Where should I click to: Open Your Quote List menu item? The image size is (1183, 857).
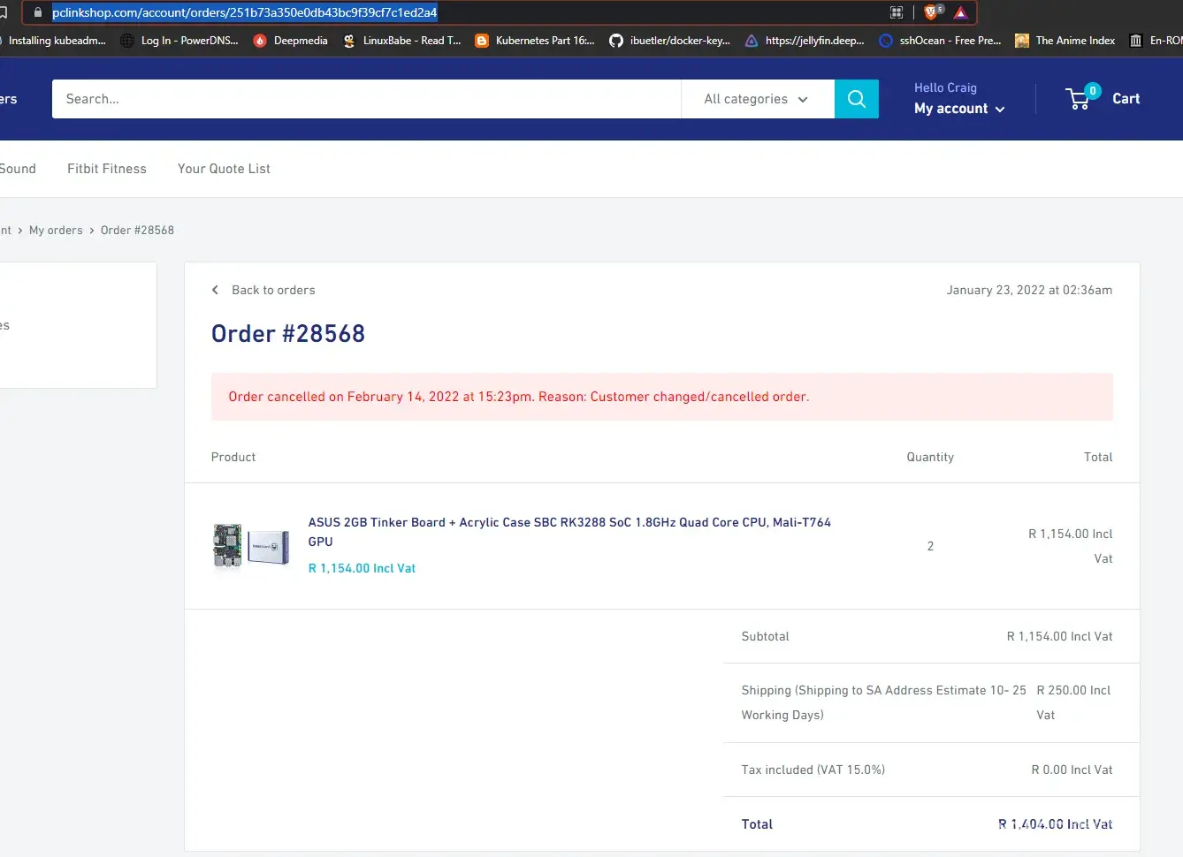tap(224, 169)
